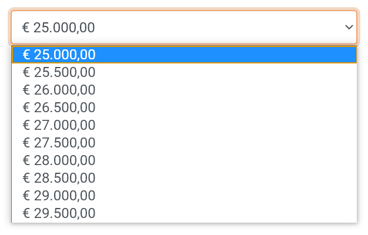
Task: Set the amount to twenty-seven thousand euros
Action: coord(184,125)
